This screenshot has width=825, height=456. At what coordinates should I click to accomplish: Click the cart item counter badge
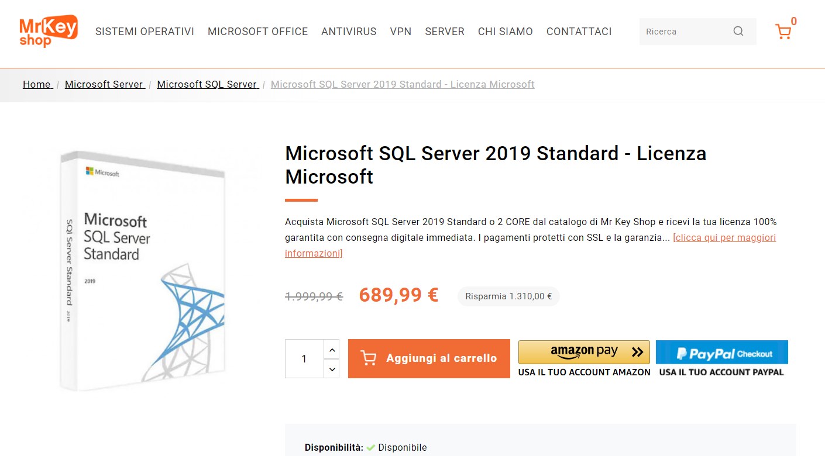[x=794, y=20]
